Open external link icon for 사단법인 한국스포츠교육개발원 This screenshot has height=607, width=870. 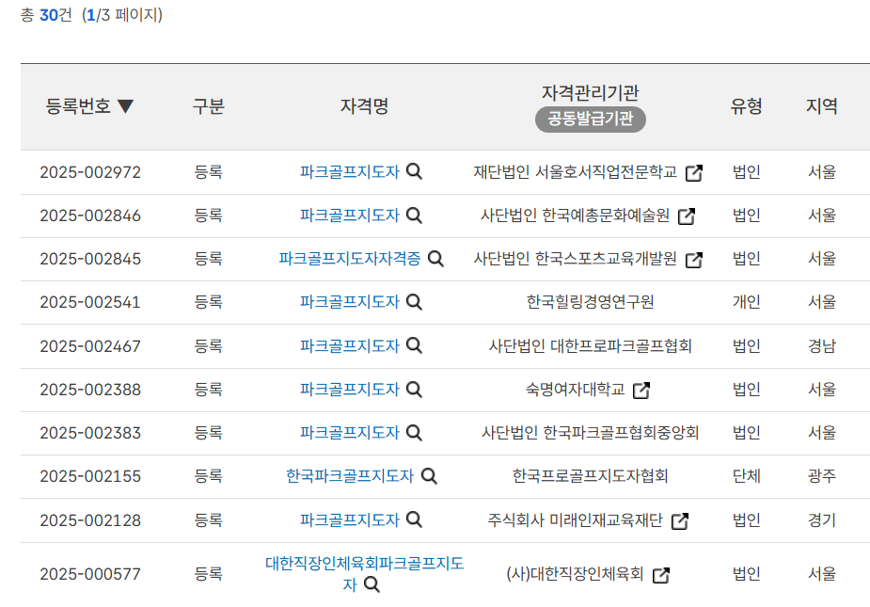[694, 260]
